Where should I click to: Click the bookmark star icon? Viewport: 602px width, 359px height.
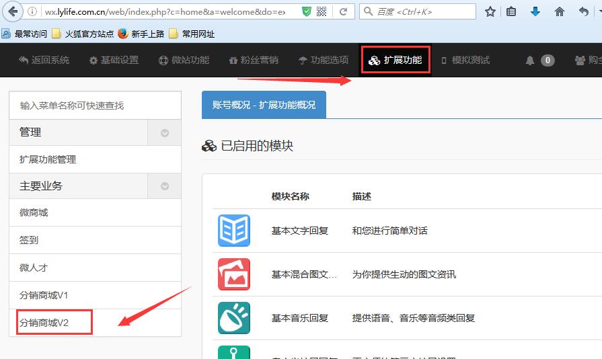click(x=490, y=11)
